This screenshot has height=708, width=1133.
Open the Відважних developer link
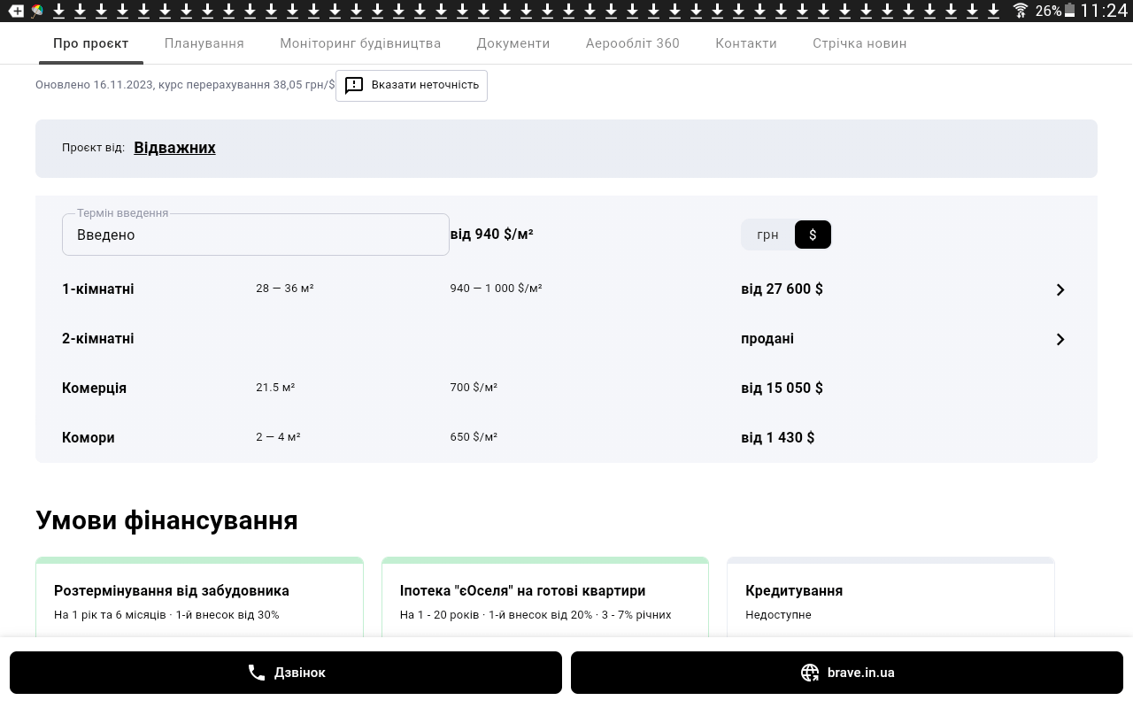coord(174,148)
